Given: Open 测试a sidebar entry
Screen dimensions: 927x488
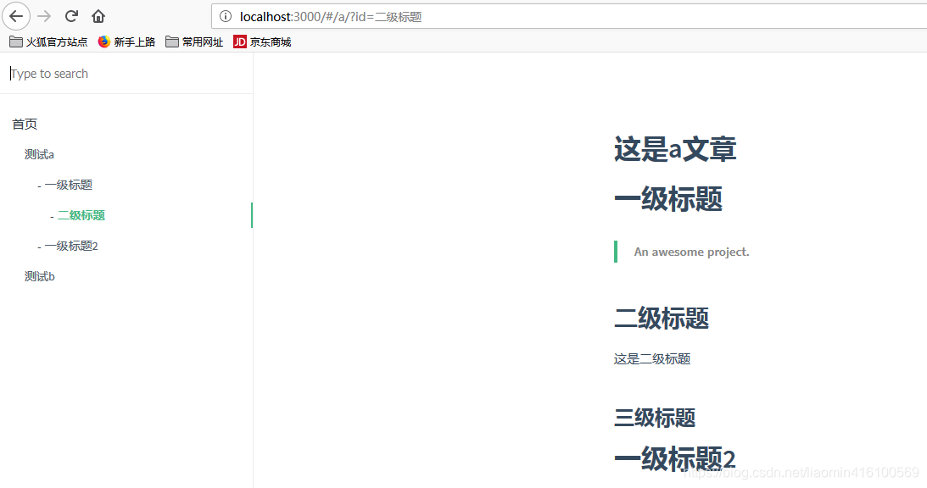Looking at the screenshot, I should [x=39, y=155].
